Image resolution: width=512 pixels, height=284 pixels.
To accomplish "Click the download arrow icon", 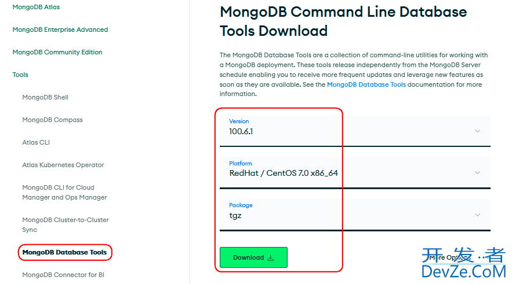I will (270, 257).
